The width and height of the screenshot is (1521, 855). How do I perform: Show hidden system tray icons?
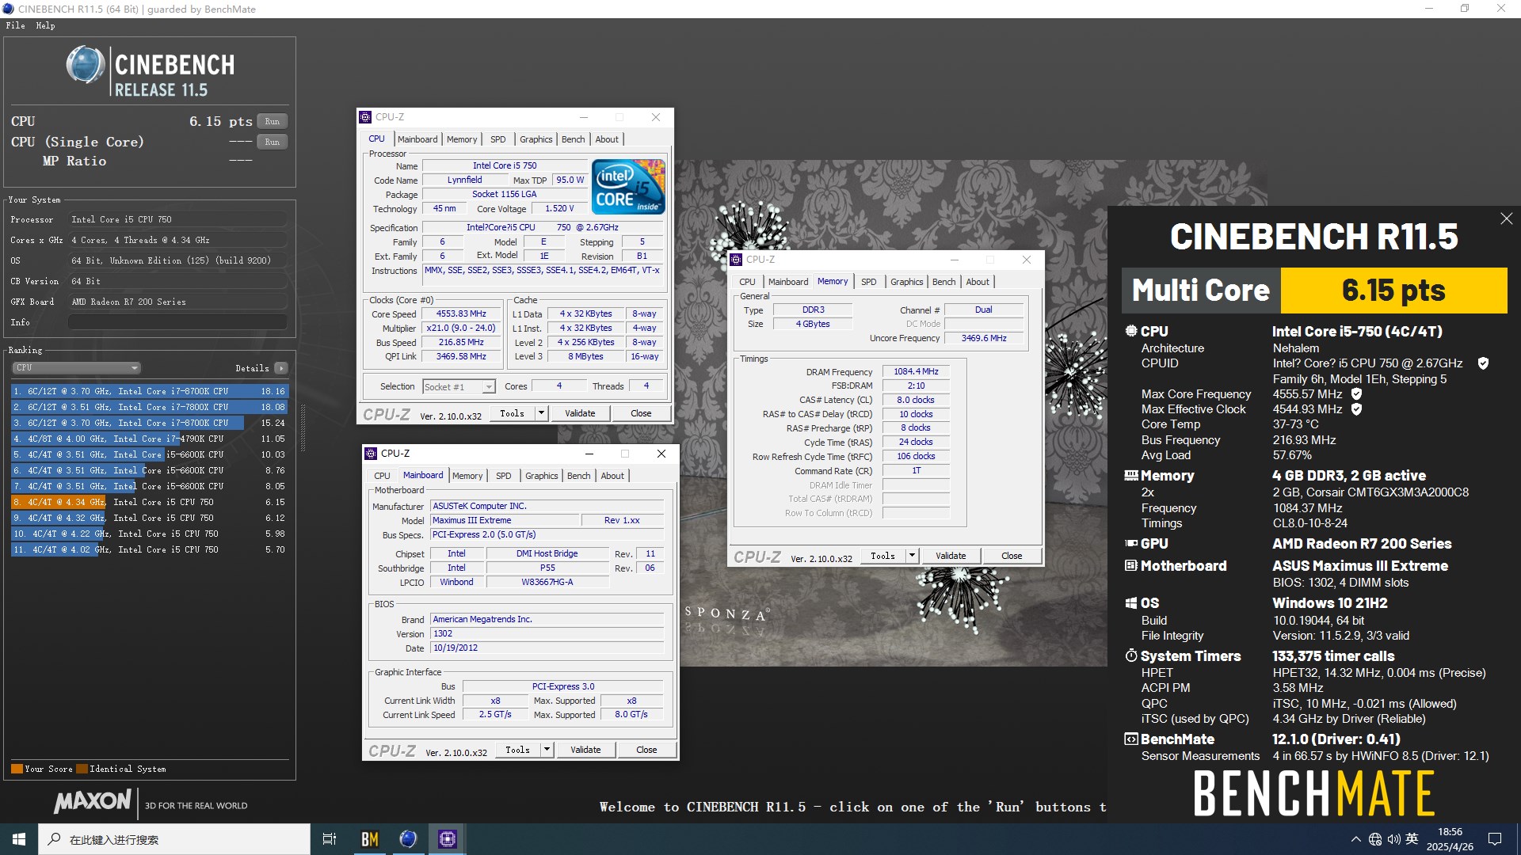(1355, 839)
